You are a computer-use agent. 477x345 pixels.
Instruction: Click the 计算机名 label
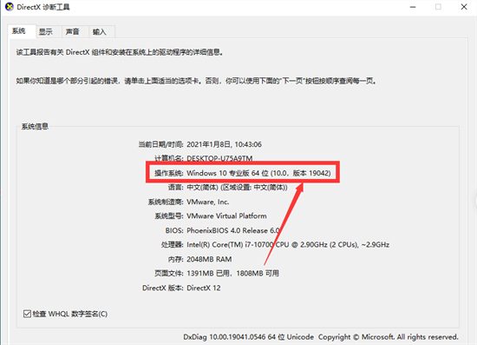[169, 158]
